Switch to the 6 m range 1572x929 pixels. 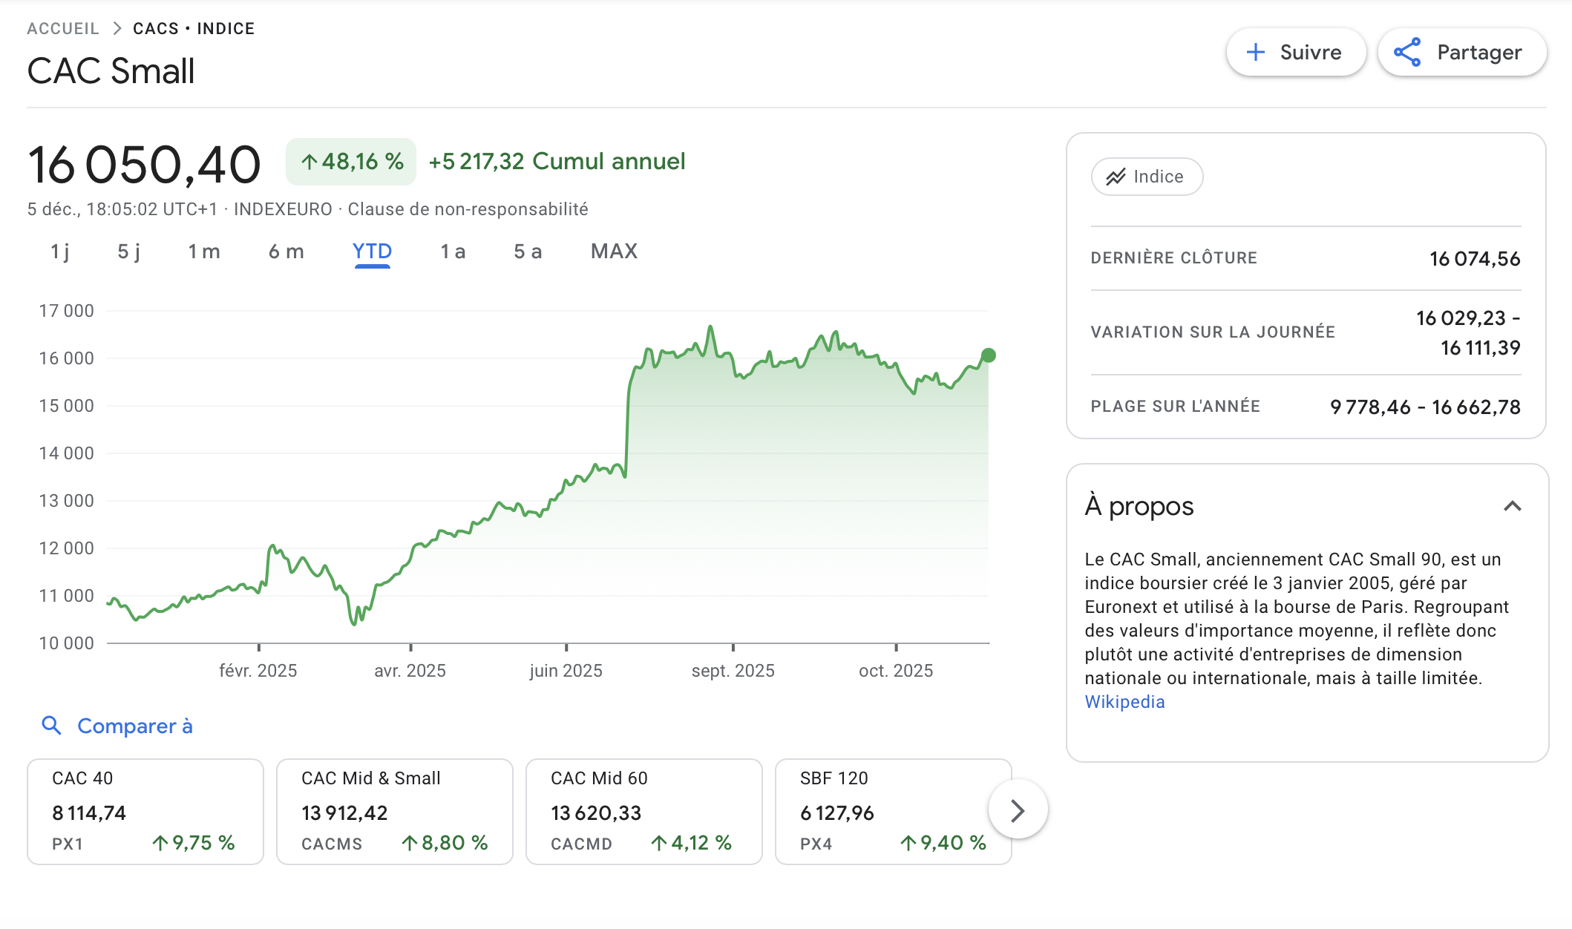pyautogui.click(x=286, y=252)
